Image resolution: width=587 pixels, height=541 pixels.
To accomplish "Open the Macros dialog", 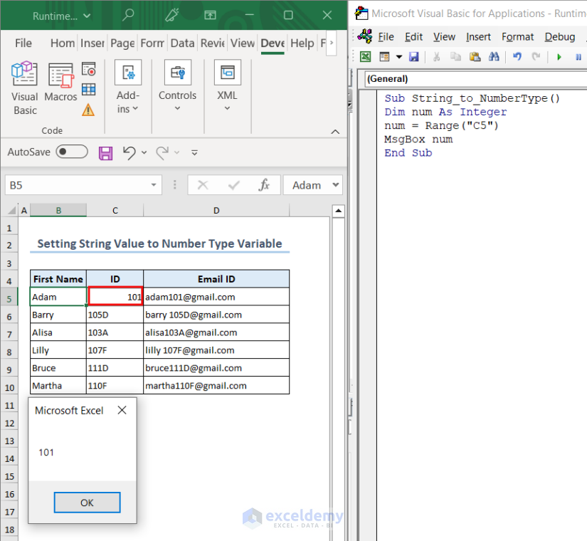I will [60, 84].
